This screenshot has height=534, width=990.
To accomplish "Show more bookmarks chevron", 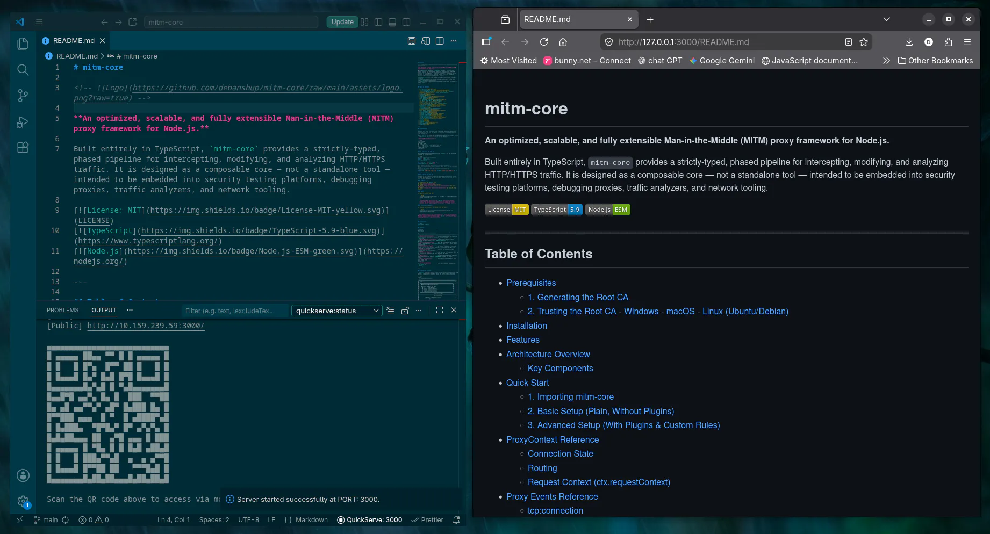I will (x=886, y=61).
